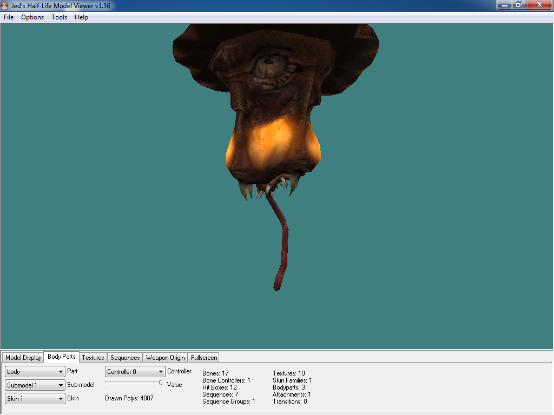
Task: Click the 'Sequences: 7' statistic
Action: click(221, 394)
